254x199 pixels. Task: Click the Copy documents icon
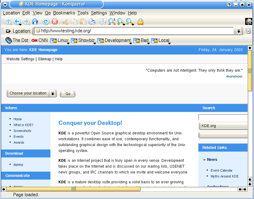(74, 22)
